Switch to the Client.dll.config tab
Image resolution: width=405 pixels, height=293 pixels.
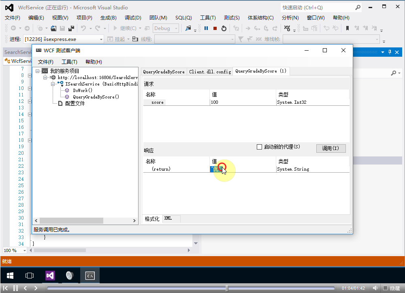[210, 72]
